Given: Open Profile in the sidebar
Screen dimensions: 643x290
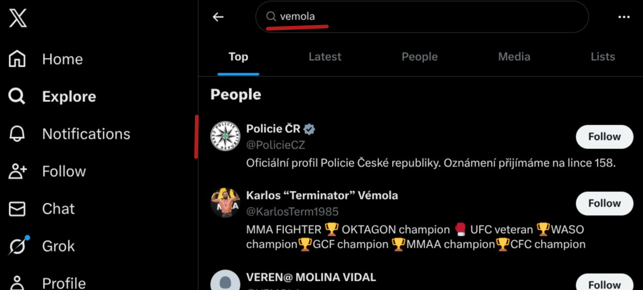Looking at the screenshot, I should (x=17, y=282).
